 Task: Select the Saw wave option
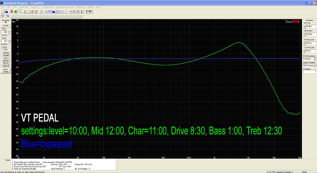click(6, 58)
